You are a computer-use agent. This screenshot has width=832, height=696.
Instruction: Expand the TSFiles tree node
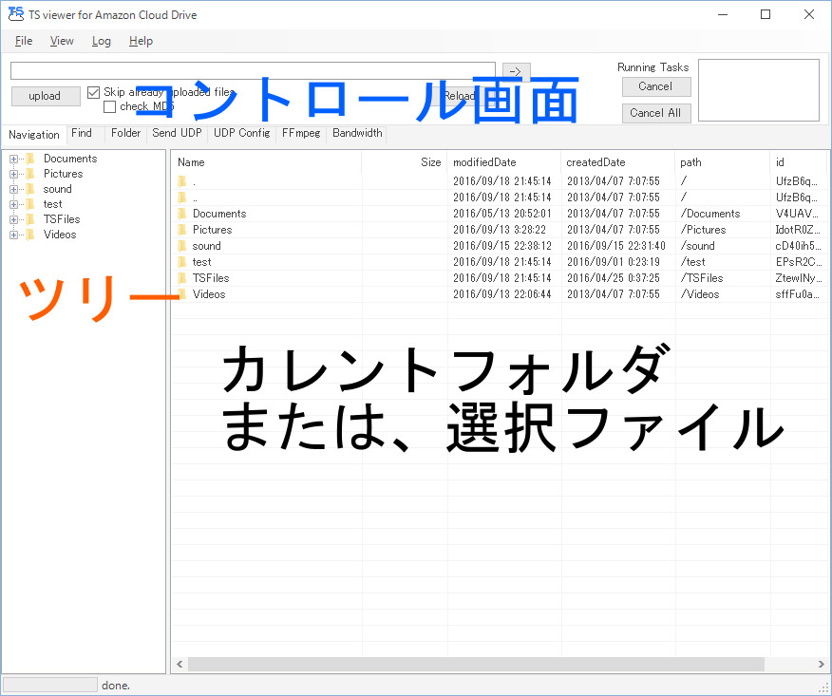pyautogui.click(x=13, y=219)
